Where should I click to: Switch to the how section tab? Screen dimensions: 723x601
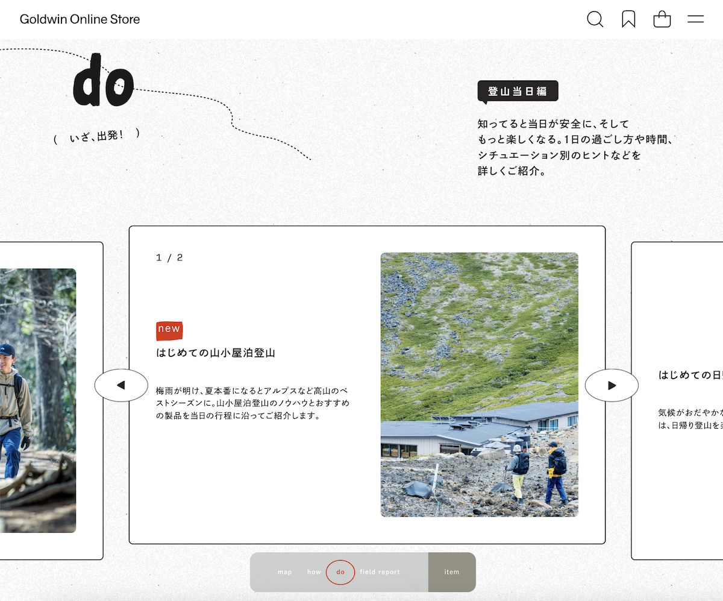click(x=314, y=572)
